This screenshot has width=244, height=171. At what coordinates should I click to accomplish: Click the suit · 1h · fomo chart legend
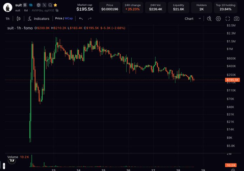[x=20, y=28]
